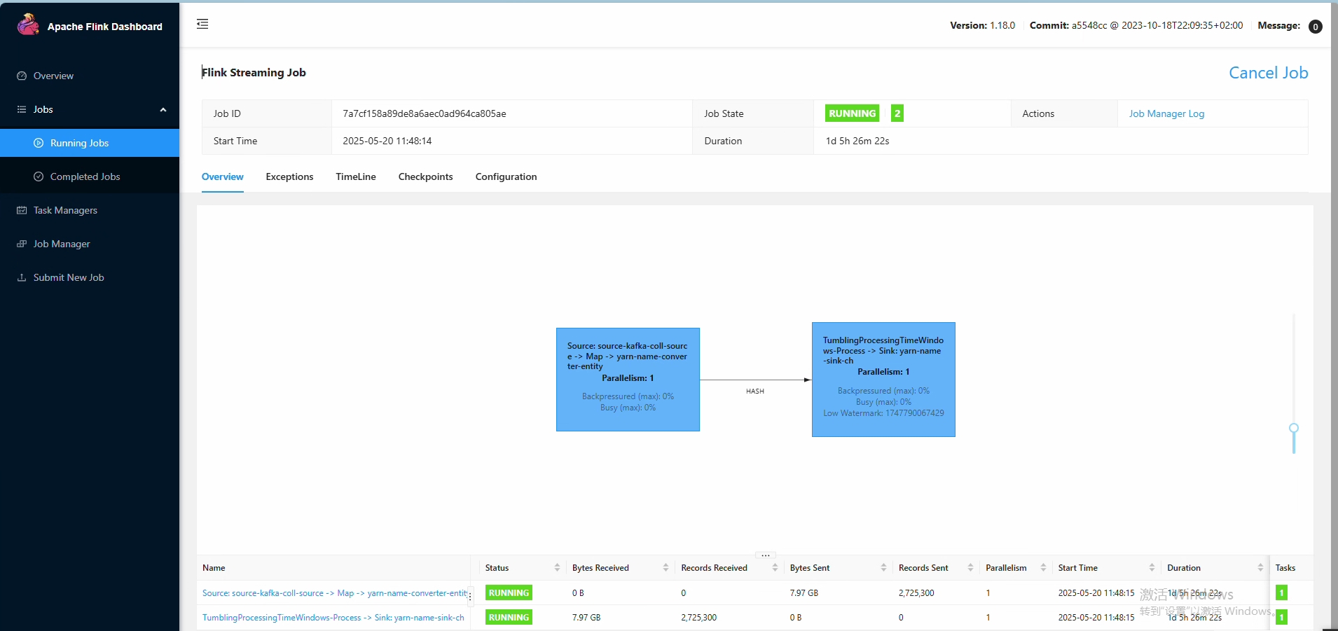Sort table by Parallelism column

pos(1043,568)
